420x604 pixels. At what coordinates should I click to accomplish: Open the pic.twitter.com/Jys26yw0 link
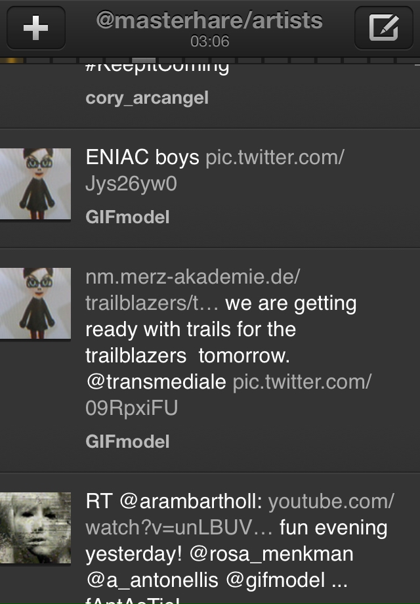215,170
